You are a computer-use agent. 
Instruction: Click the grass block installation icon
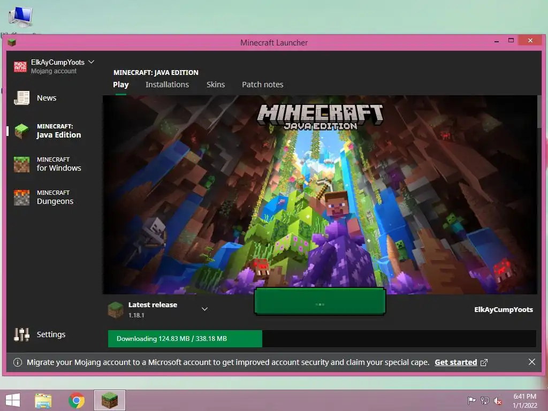(x=116, y=310)
